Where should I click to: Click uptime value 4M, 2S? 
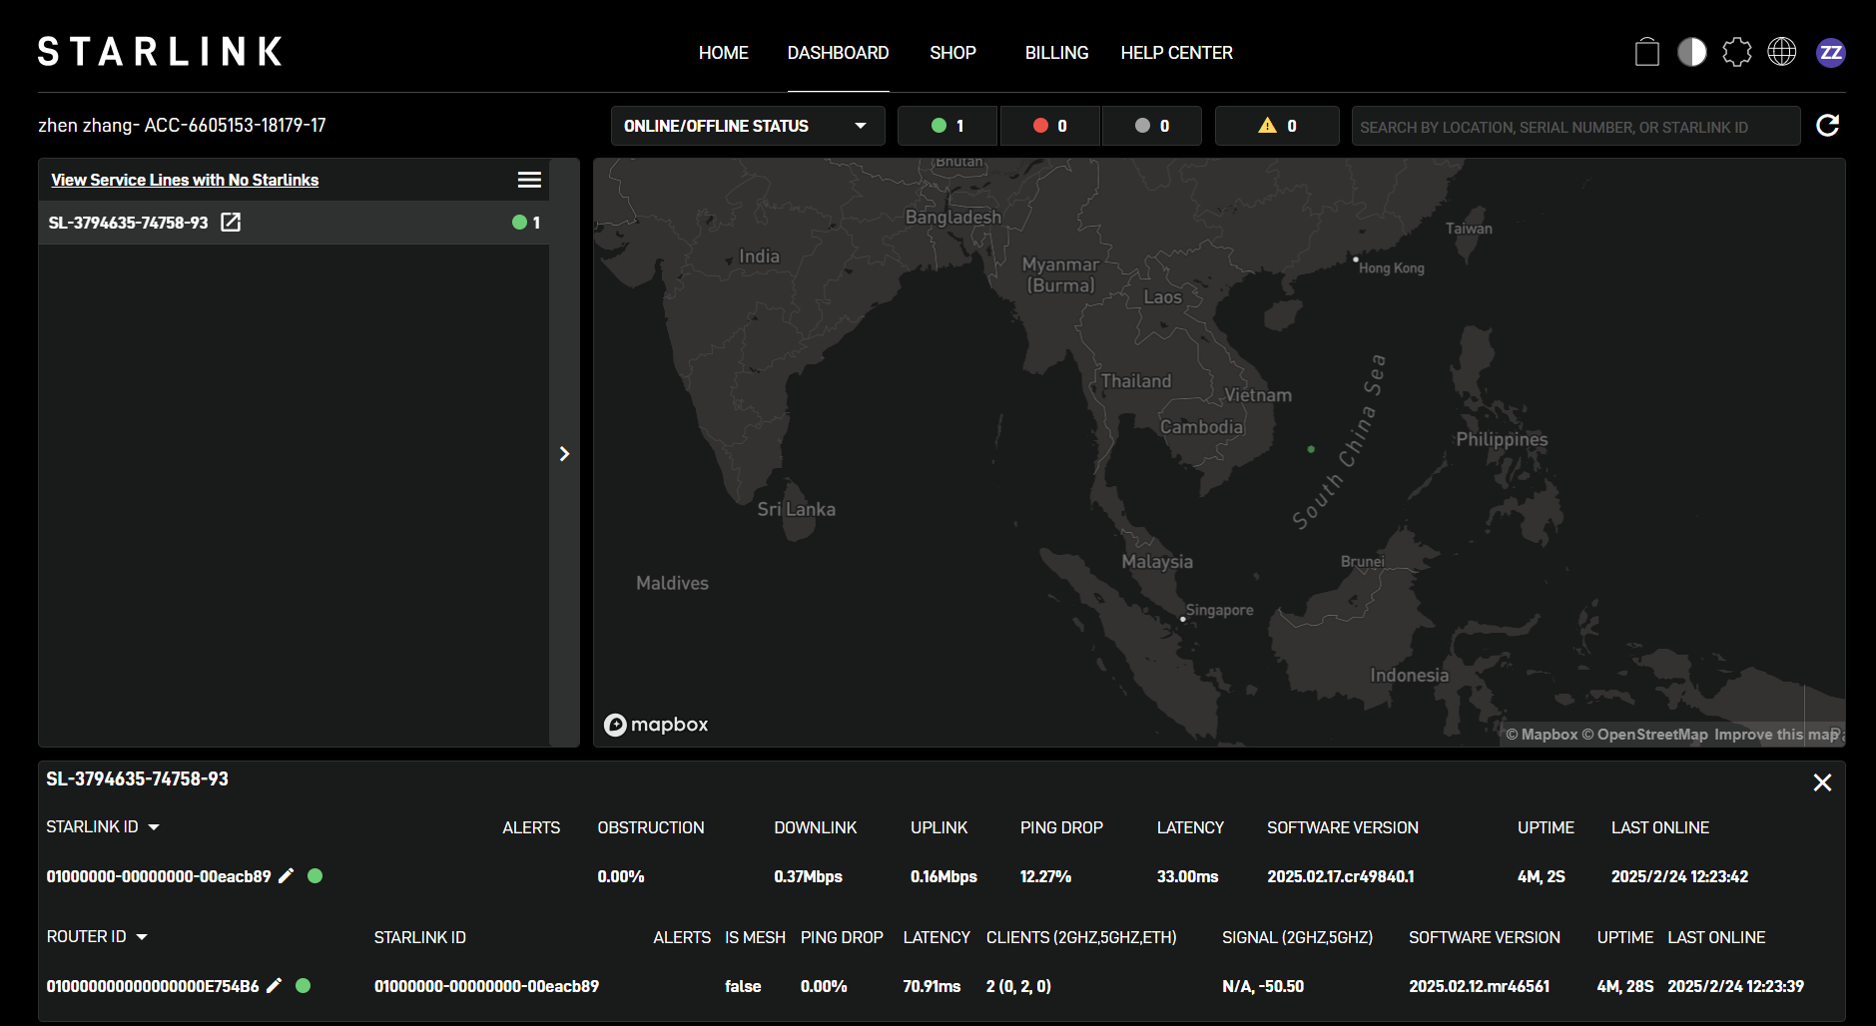point(1541,876)
